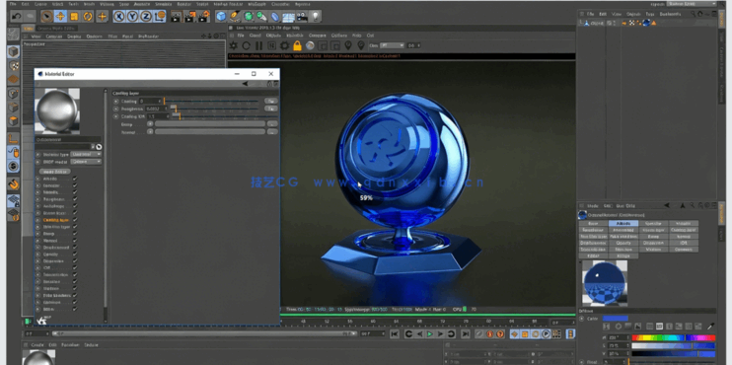Click the Pick Focus pin icon
Screen dimensions: 732x365
[x=348, y=45]
